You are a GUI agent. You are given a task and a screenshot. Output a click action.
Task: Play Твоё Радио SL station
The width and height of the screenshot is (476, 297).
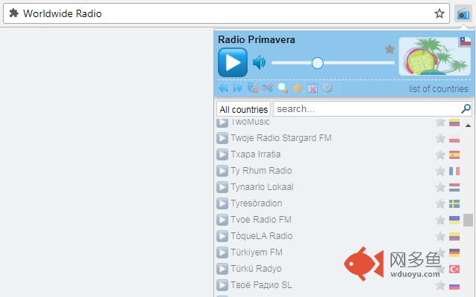tap(222, 285)
